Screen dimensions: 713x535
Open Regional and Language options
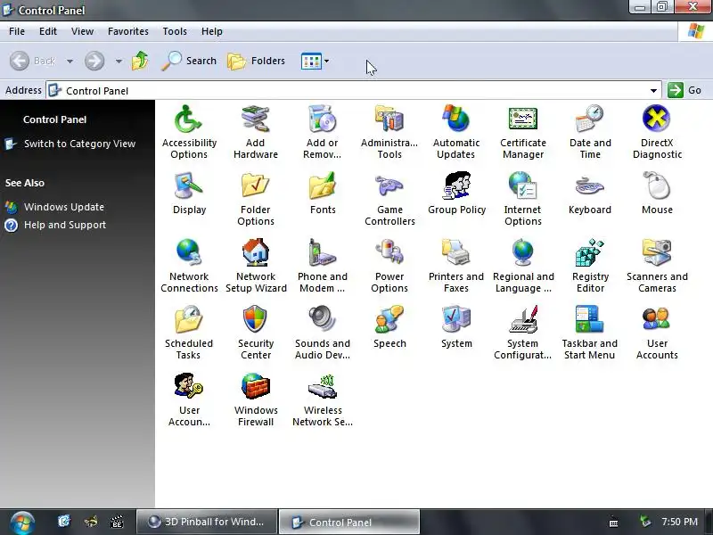[x=523, y=266]
